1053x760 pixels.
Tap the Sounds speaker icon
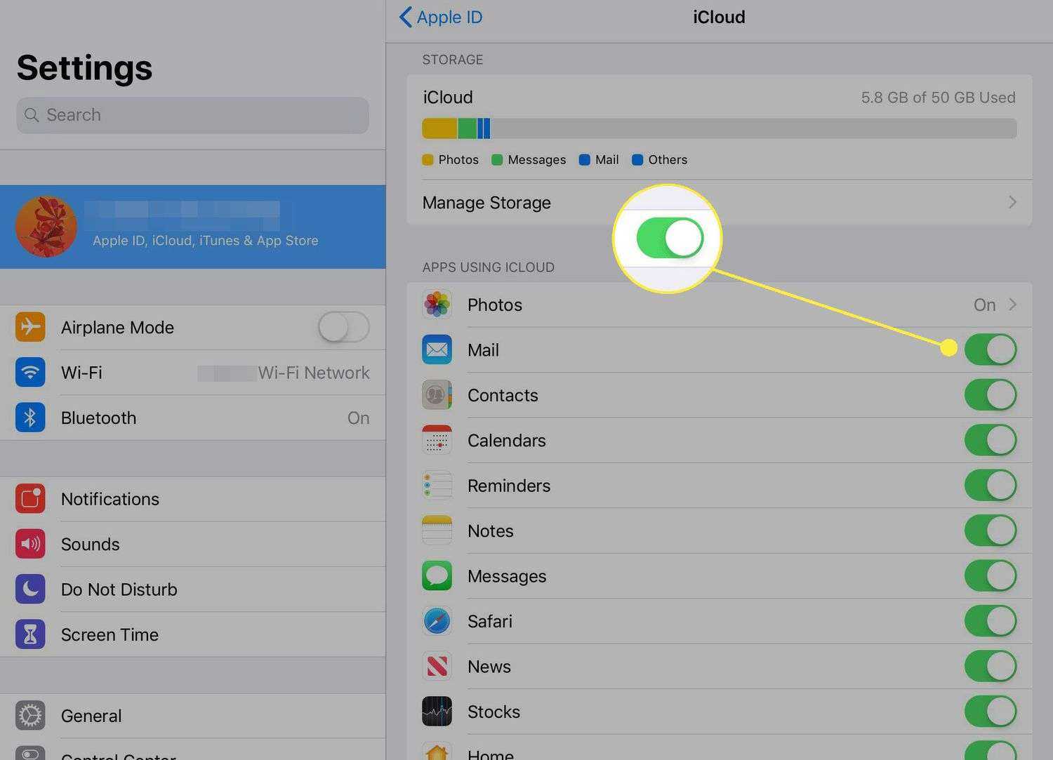coord(30,544)
